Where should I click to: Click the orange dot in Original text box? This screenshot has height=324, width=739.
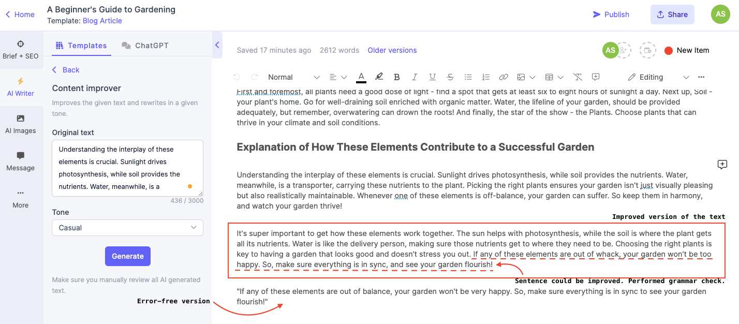coord(190,186)
